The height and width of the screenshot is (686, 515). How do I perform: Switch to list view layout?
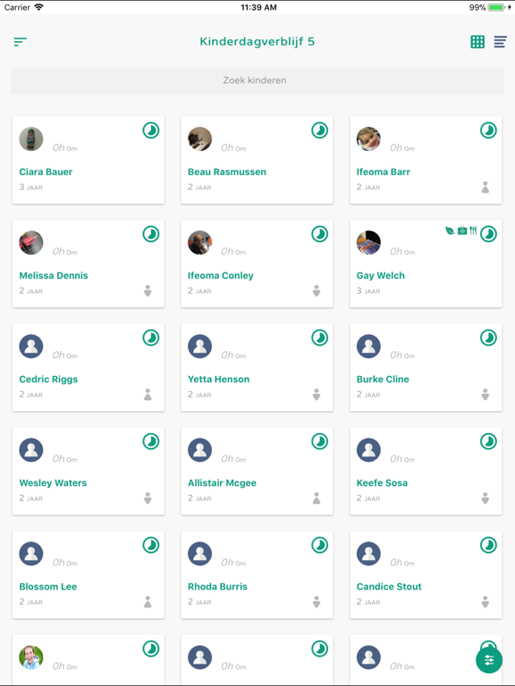(x=500, y=42)
